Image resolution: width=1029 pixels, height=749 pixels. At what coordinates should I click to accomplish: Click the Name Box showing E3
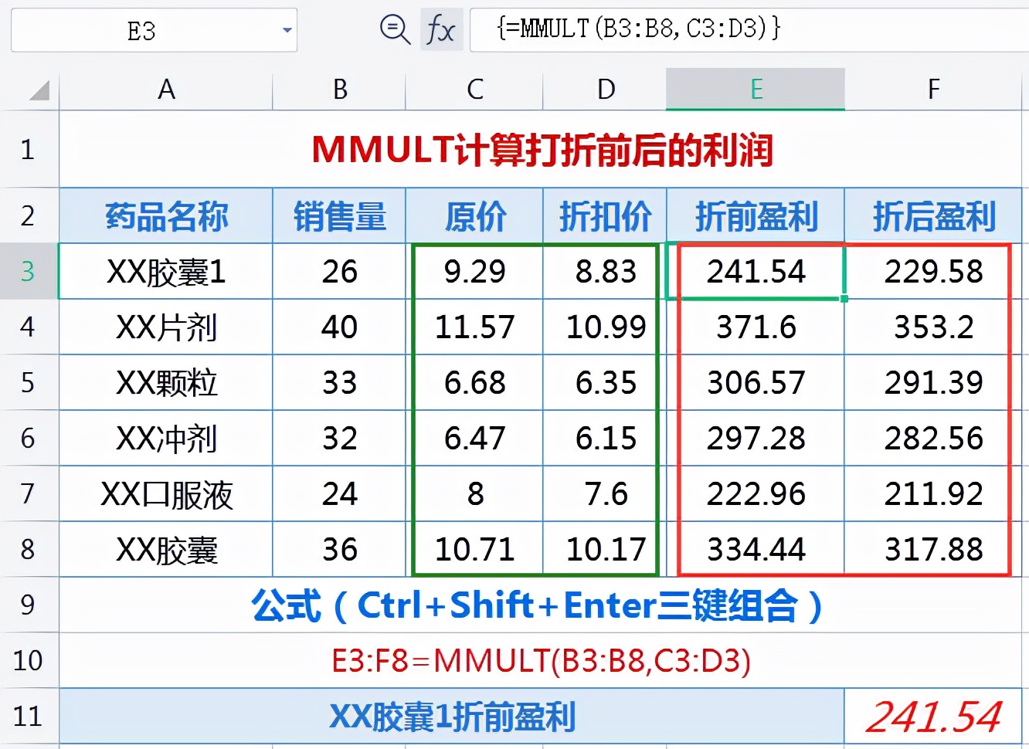pos(154,31)
